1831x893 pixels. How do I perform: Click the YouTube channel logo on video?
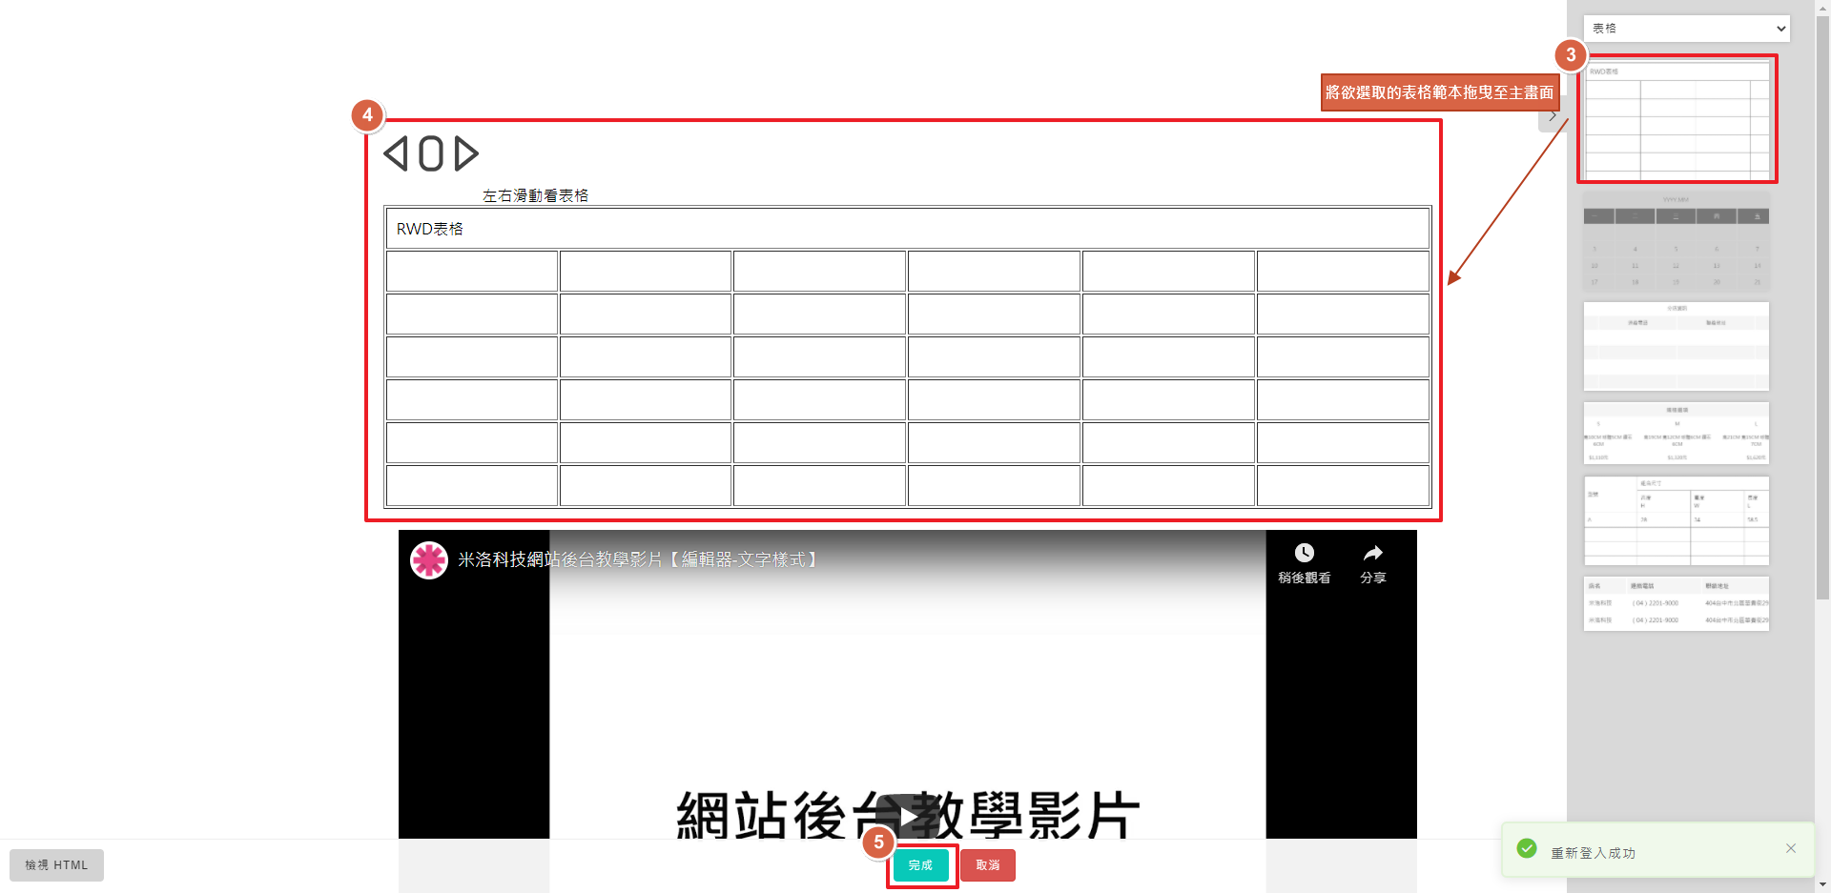[429, 560]
